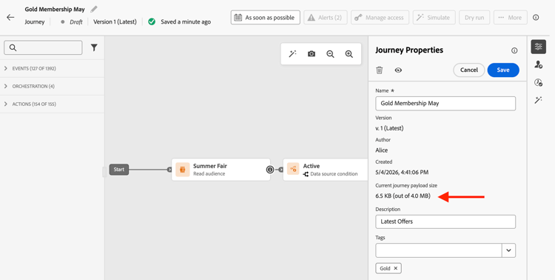This screenshot has width=555, height=280.
Task: Open the More menu
Action: pyautogui.click(x=510, y=17)
